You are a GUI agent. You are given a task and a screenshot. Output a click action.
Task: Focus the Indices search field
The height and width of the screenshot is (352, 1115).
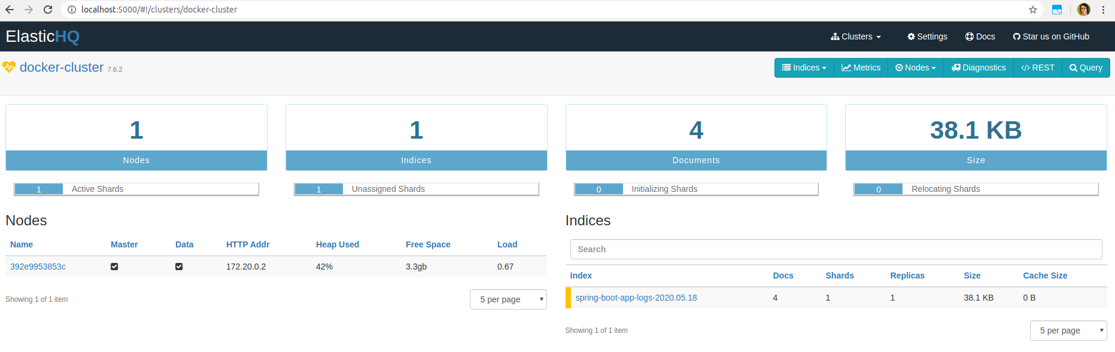pyautogui.click(x=836, y=249)
